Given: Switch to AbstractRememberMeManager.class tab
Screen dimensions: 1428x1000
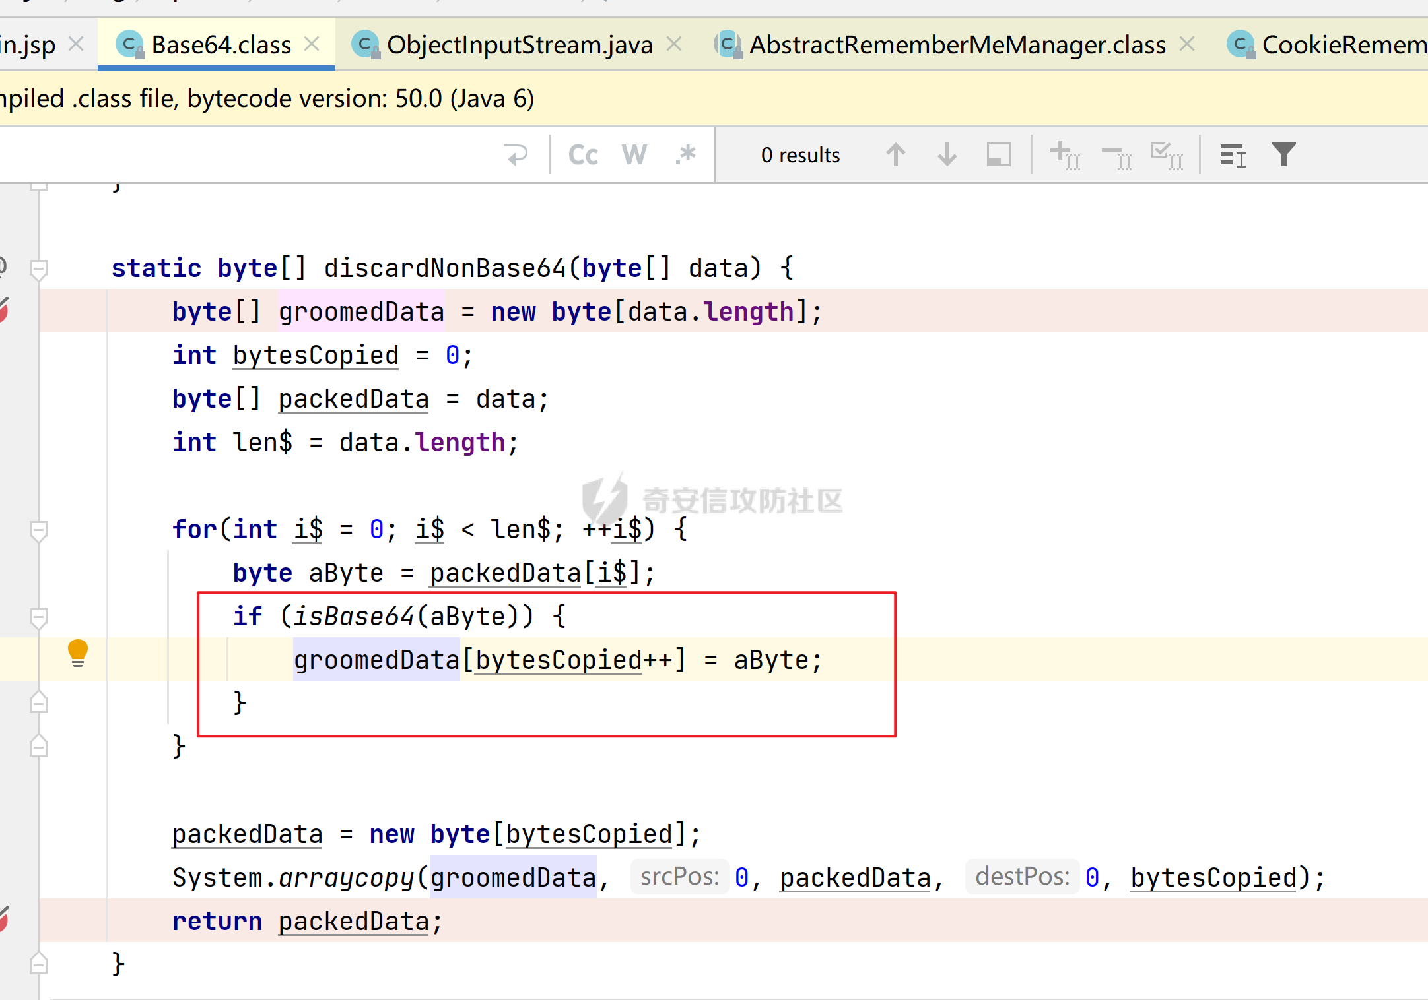Looking at the screenshot, I should [957, 45].
